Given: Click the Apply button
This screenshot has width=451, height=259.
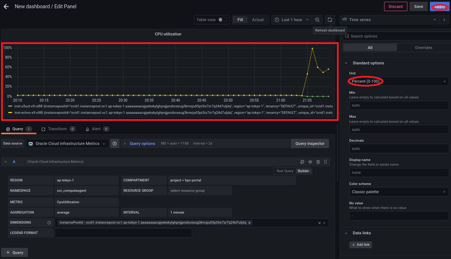Looking at the screenshot, I should tap(440, 6).
